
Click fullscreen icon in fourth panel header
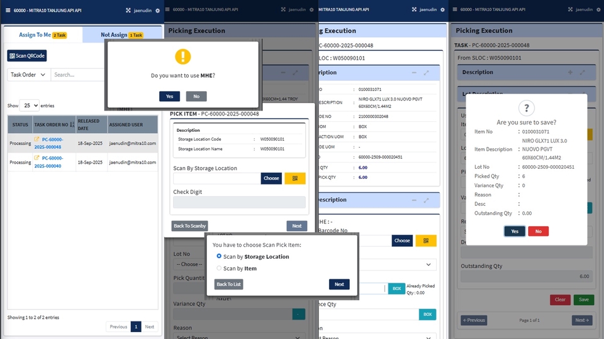click(570, 9)
